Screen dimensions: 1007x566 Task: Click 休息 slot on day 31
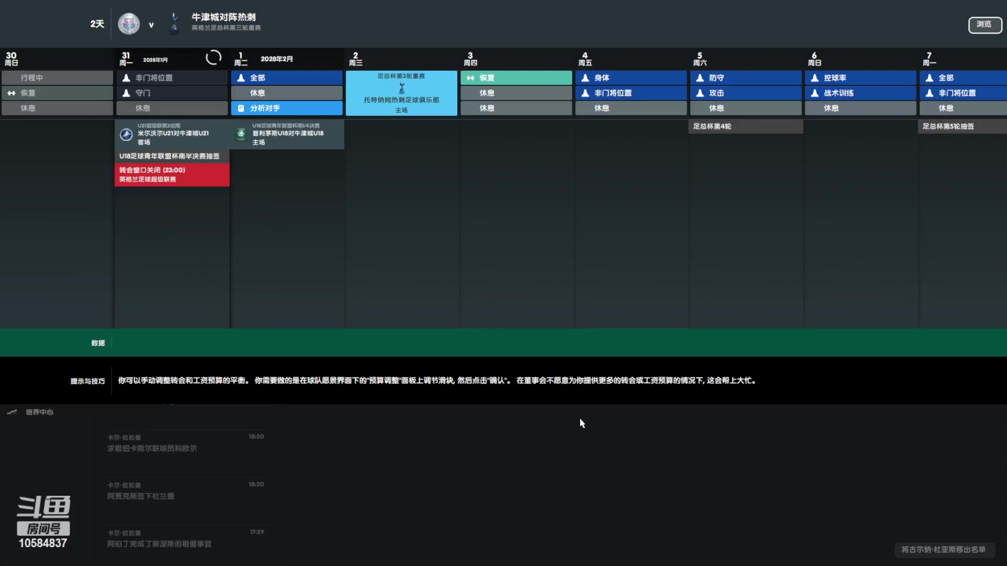coord(172,108)
